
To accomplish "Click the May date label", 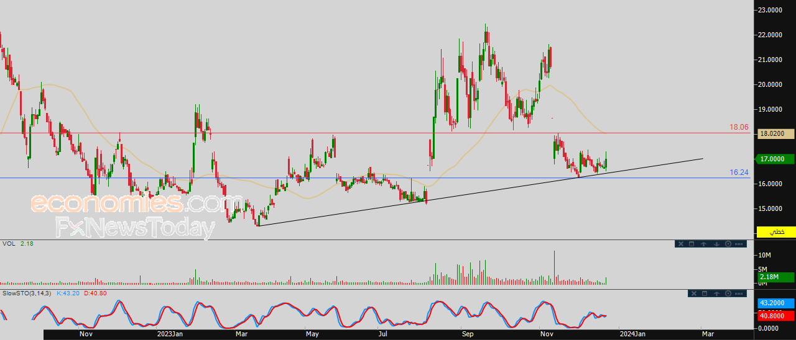I will pyautogui.click(x=312, y=334).
